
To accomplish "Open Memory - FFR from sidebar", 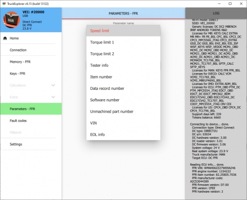I will click(x=31, y=62).
